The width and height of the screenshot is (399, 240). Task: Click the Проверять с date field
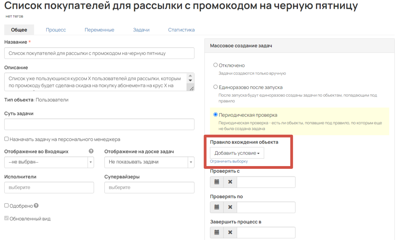click(x=266, y=182)
